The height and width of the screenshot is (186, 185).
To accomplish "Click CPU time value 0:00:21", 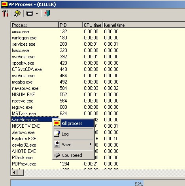I will point(91,164).
